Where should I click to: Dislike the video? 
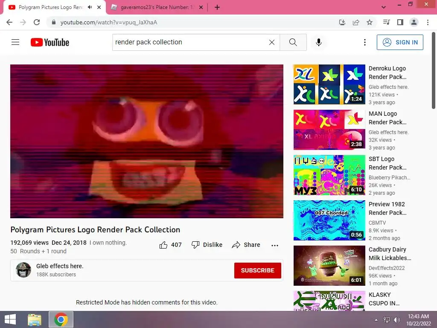[x=207, y=245]
